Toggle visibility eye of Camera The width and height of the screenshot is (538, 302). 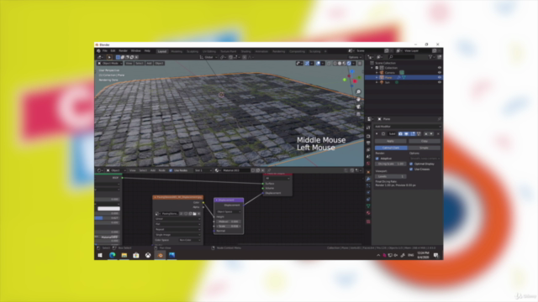point(439,73)
